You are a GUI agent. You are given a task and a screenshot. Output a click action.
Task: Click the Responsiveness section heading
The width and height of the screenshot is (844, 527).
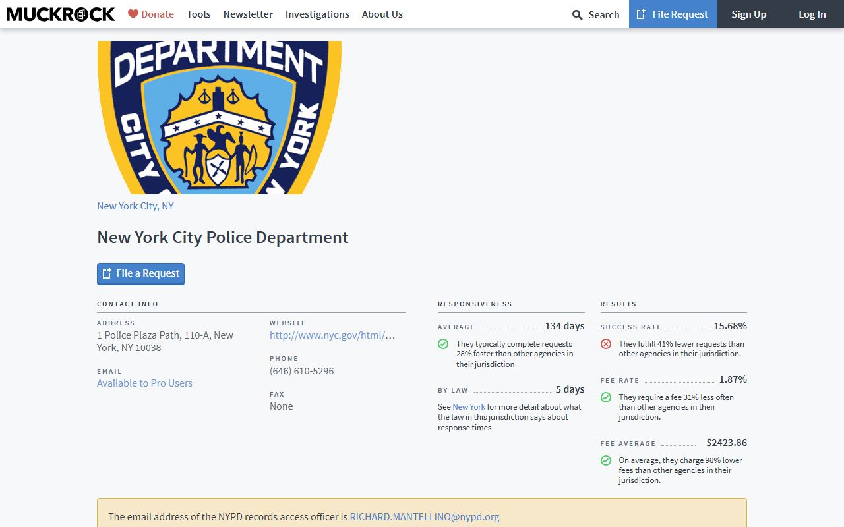475,304
